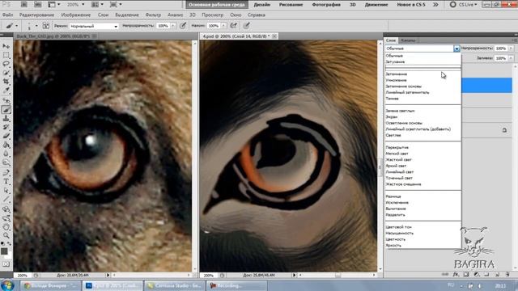Select the Brush tool in toolbox
Screen dimensions: 518x291
(6, 110)
